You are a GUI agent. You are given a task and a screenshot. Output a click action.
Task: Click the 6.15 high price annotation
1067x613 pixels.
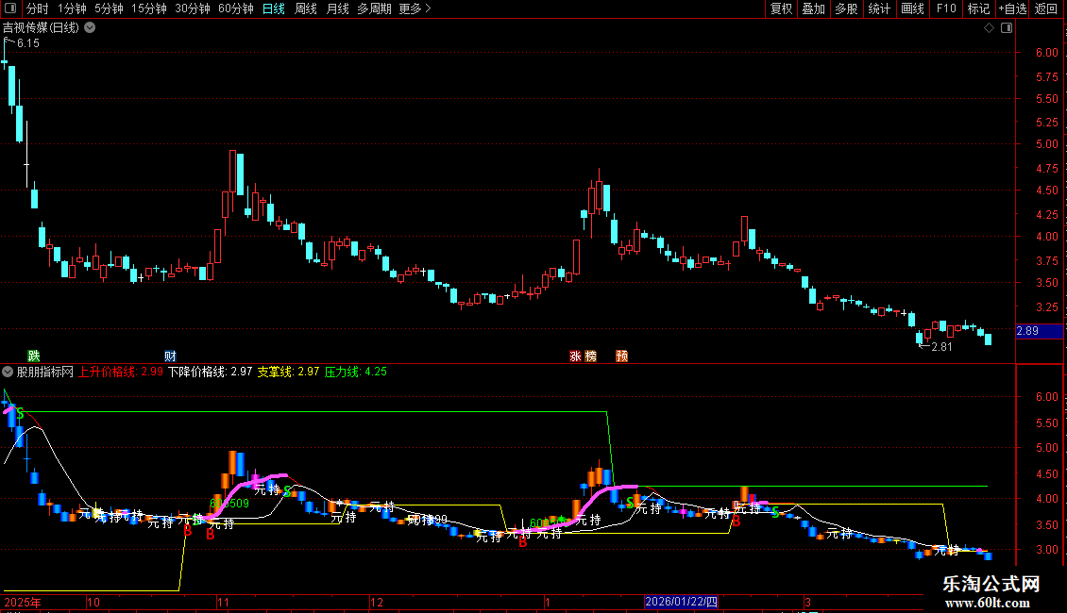28,43
